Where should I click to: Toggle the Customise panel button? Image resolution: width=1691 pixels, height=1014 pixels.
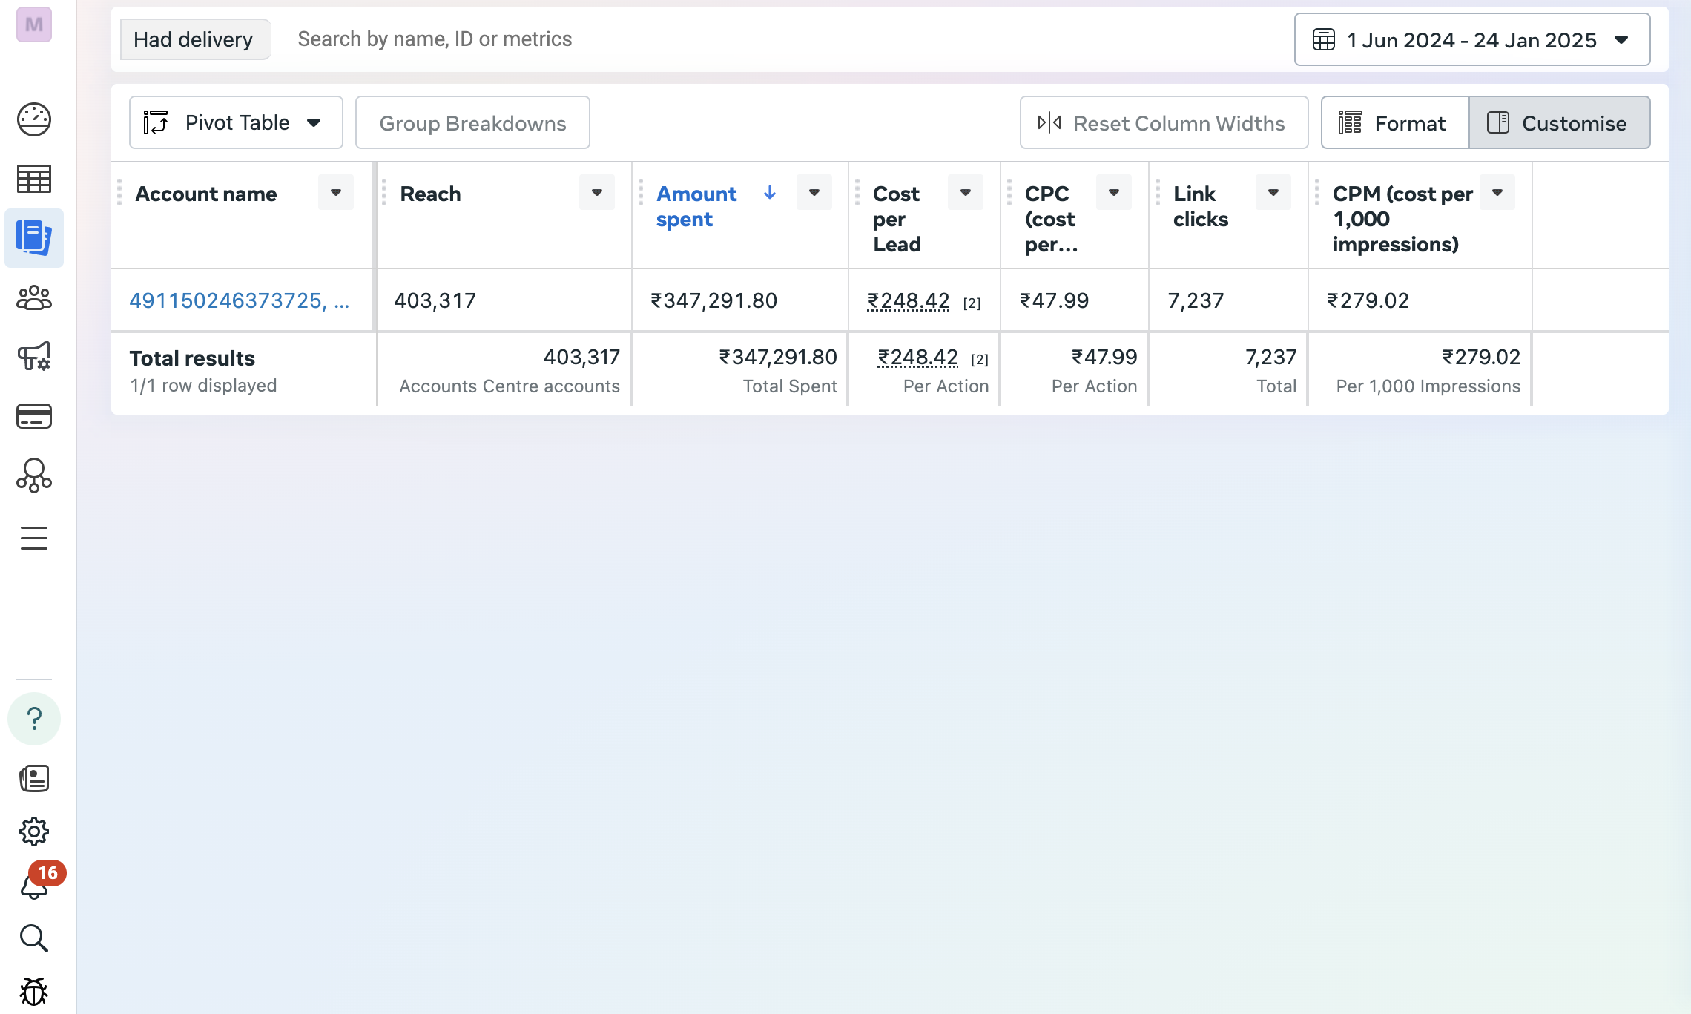tap(1559, 123)
